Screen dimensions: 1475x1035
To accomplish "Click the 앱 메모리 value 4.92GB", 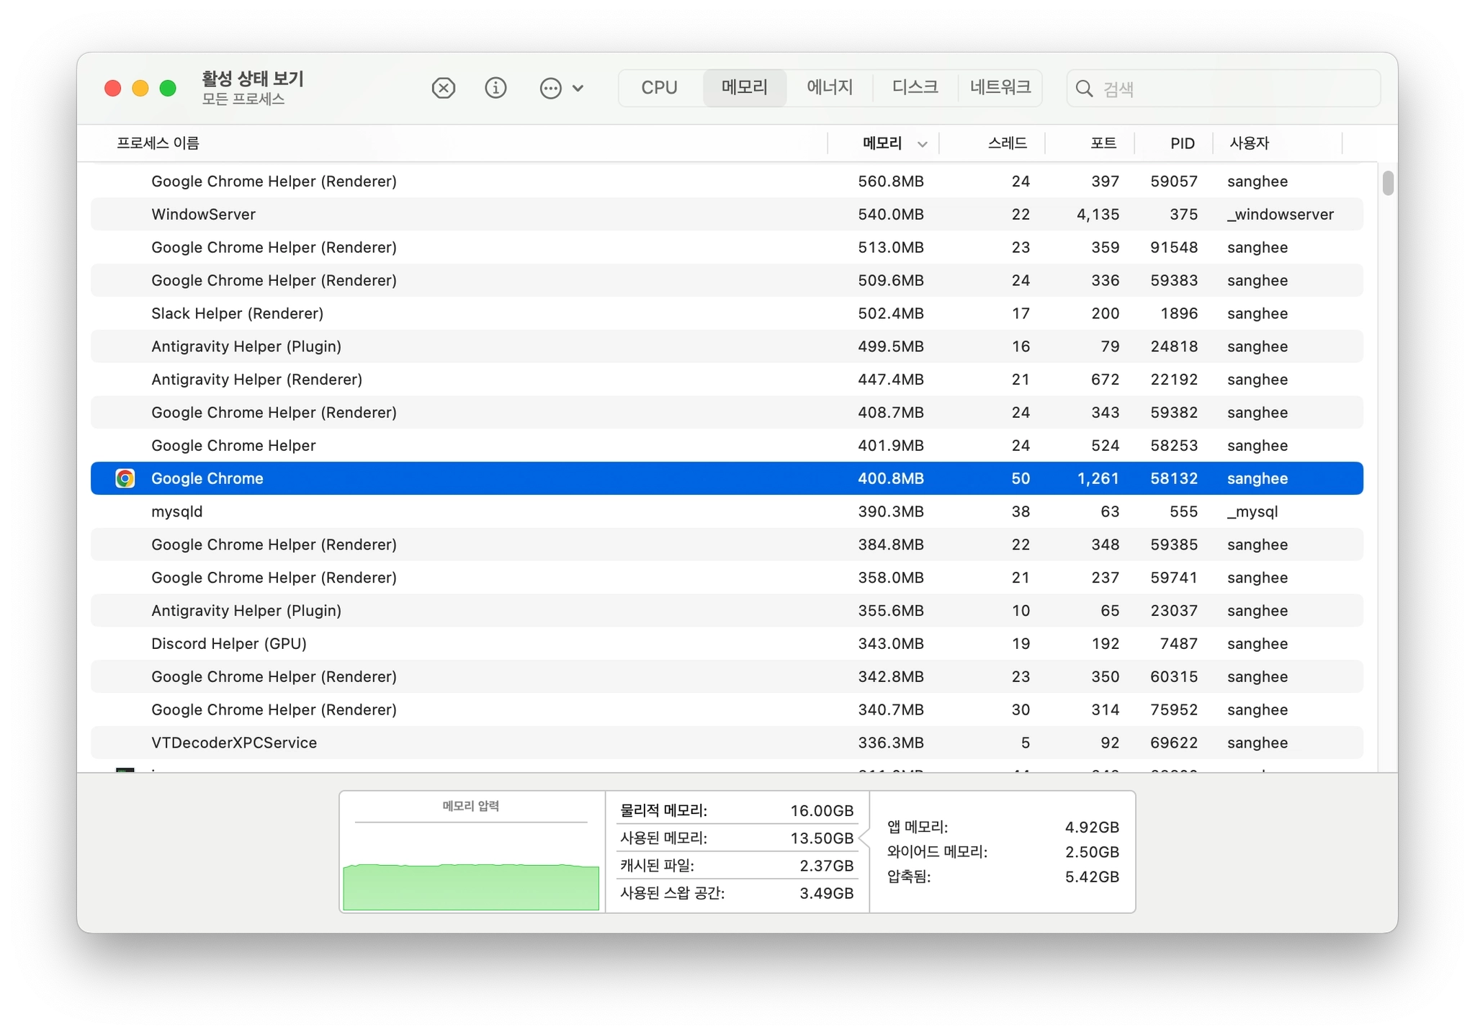I will click(1092, 828).
